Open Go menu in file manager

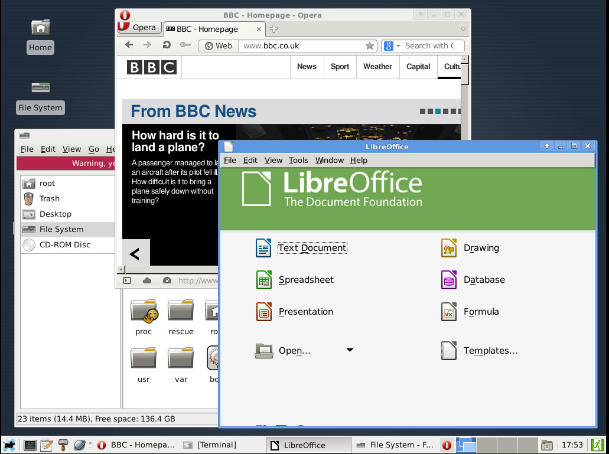93,149
